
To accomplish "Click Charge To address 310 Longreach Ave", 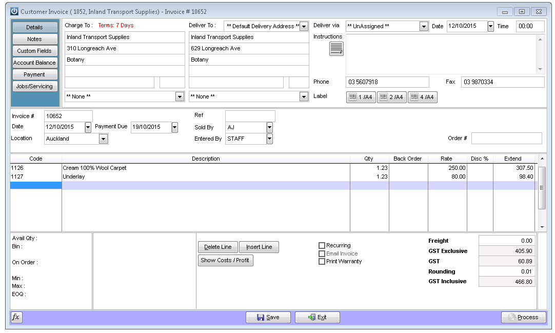I will coord(125,48).
